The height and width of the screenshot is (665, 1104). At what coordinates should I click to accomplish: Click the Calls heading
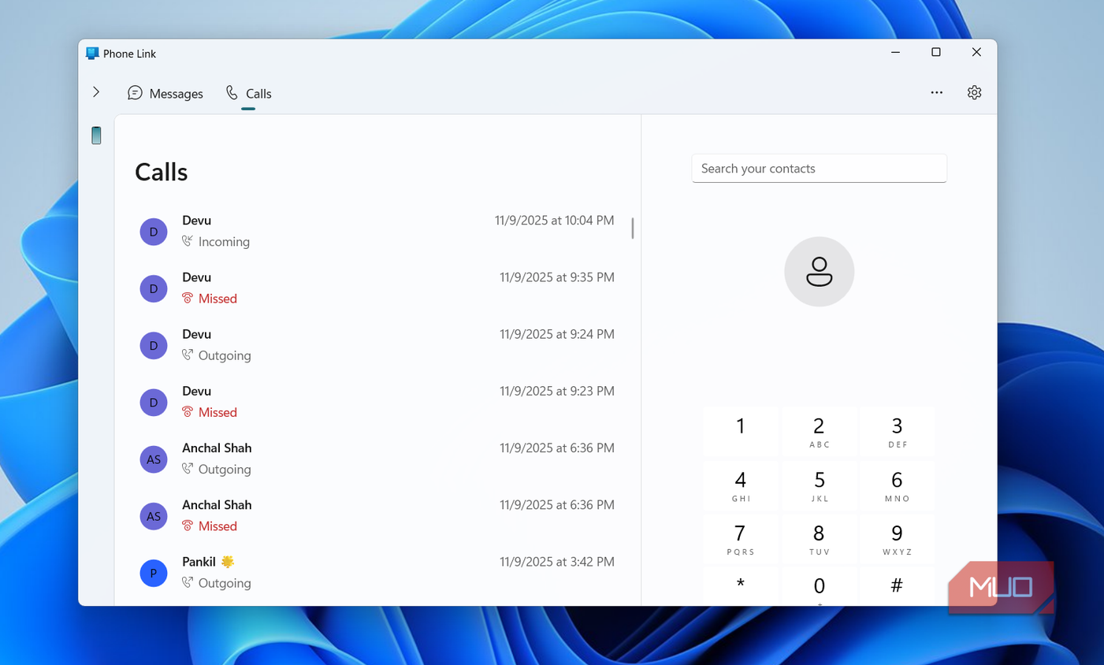[x=161, y=172]
